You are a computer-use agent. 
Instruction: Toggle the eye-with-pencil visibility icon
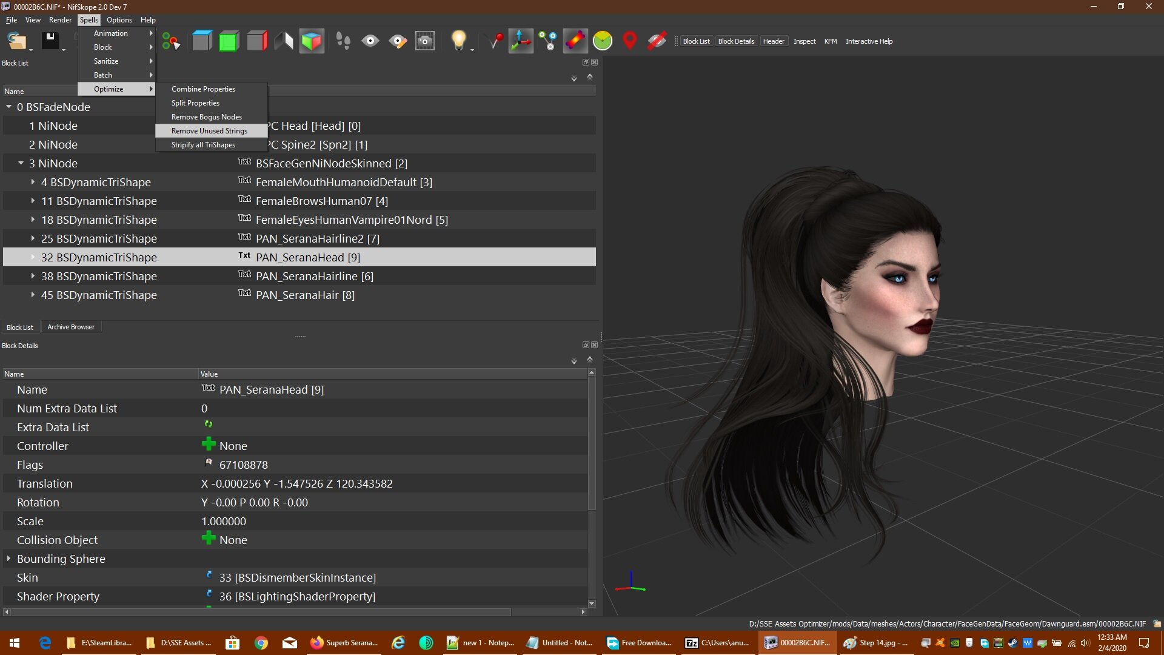coord(398,41)
